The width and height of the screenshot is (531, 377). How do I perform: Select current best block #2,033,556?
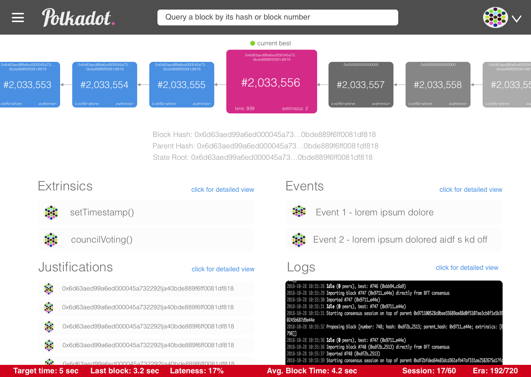pos(272,82)
